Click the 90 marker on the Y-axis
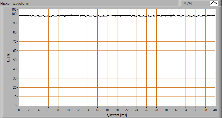The height and width of the screenshot is (118, 222). 15,23
